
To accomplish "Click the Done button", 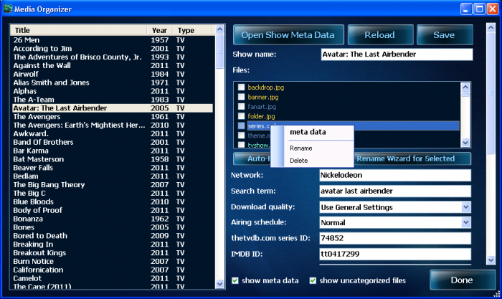I will coord(462,280).
